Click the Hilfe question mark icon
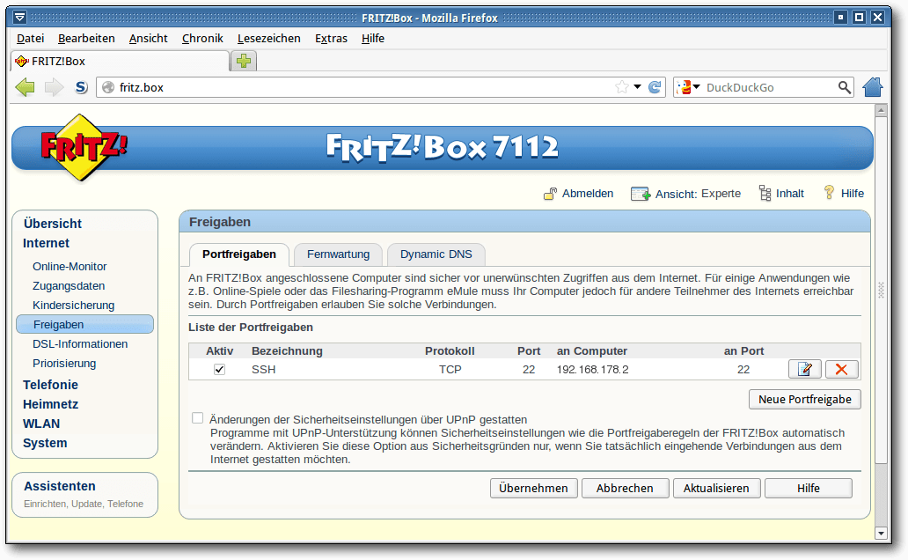Screen dimensions: 908x560 829,193
